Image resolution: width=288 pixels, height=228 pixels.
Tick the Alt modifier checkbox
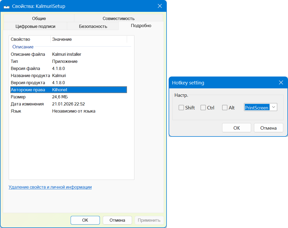[x=225, y=108]
